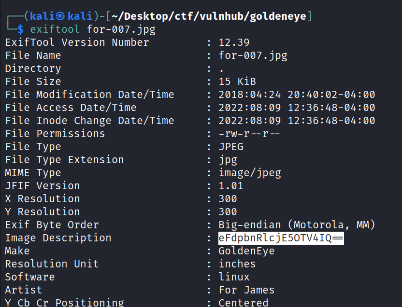Click the ExifTool version number 12.39
Image resolution: width=402 pixels, height=307 pixels.
234,42
